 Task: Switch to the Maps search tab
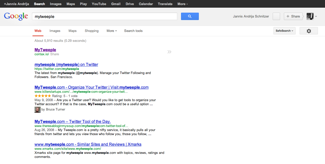coord(72,31)
